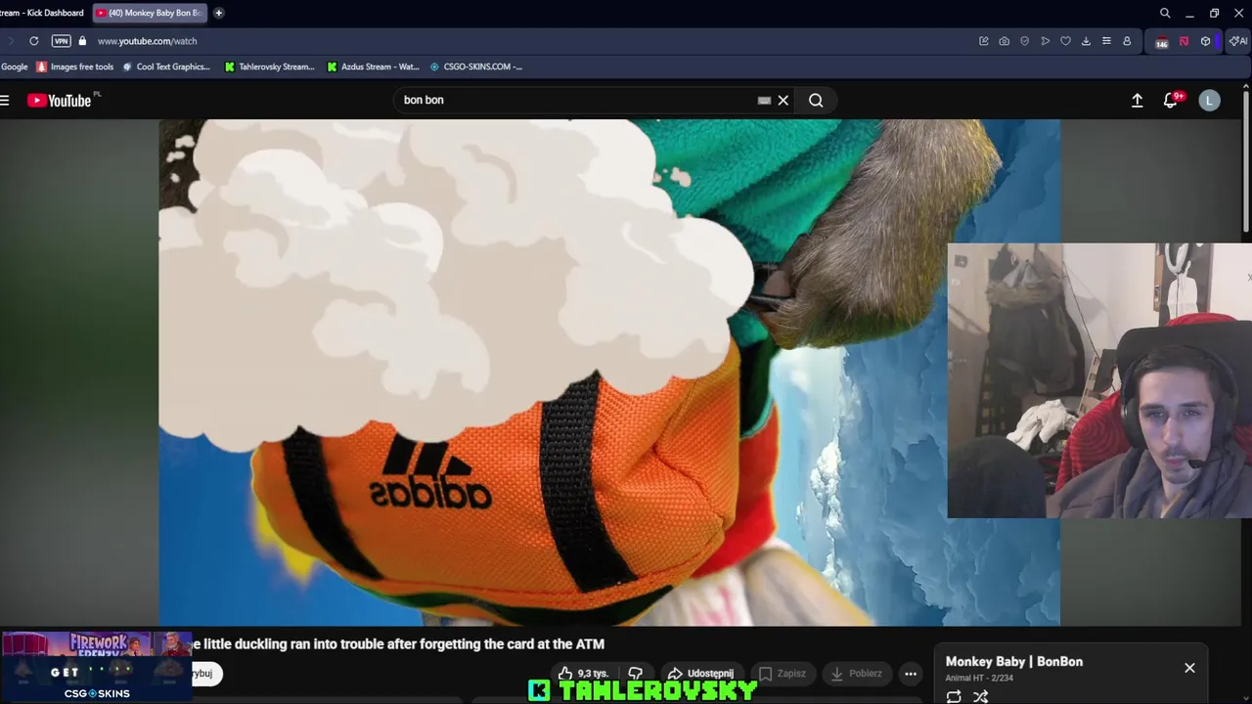Open the Flow send arrow icon

point(1045,41)
